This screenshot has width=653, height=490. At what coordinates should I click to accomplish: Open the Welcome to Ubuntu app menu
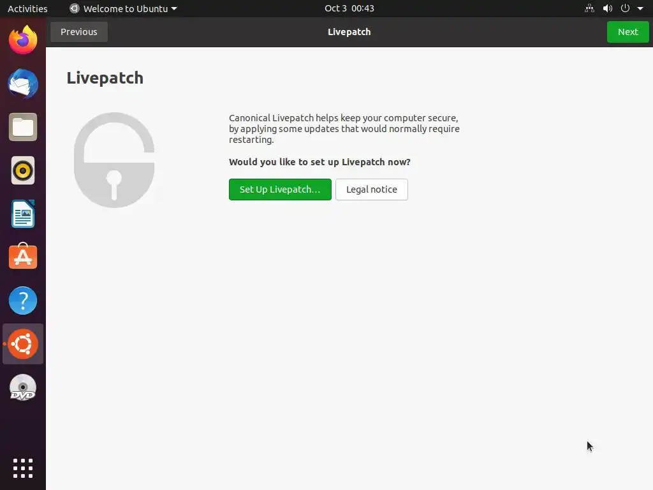[x=123, y=8]
